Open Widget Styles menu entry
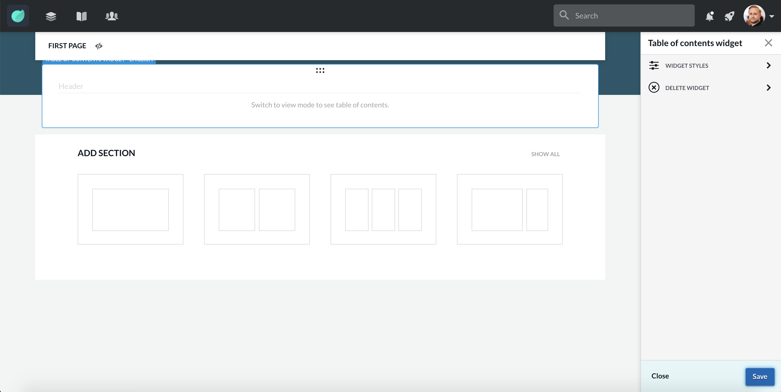 click(687, 66)
